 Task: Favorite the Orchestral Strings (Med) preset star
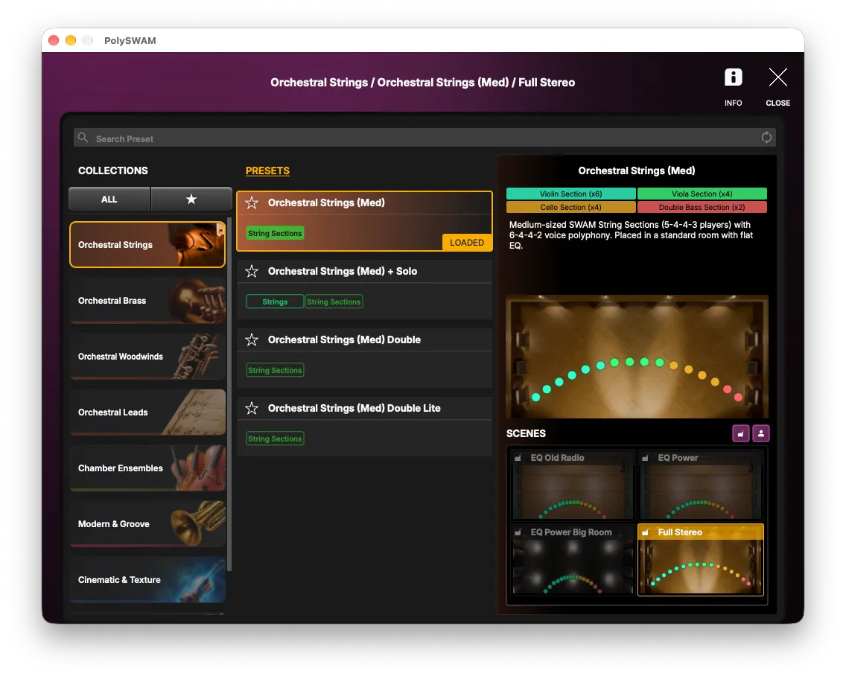tap(252, 203)
